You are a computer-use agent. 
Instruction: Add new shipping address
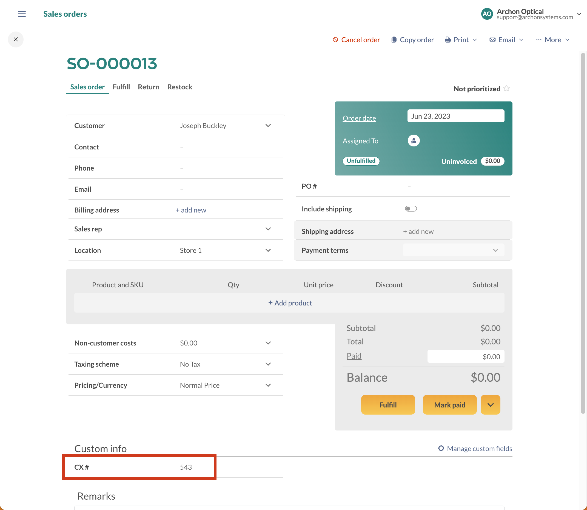(418, 231)
